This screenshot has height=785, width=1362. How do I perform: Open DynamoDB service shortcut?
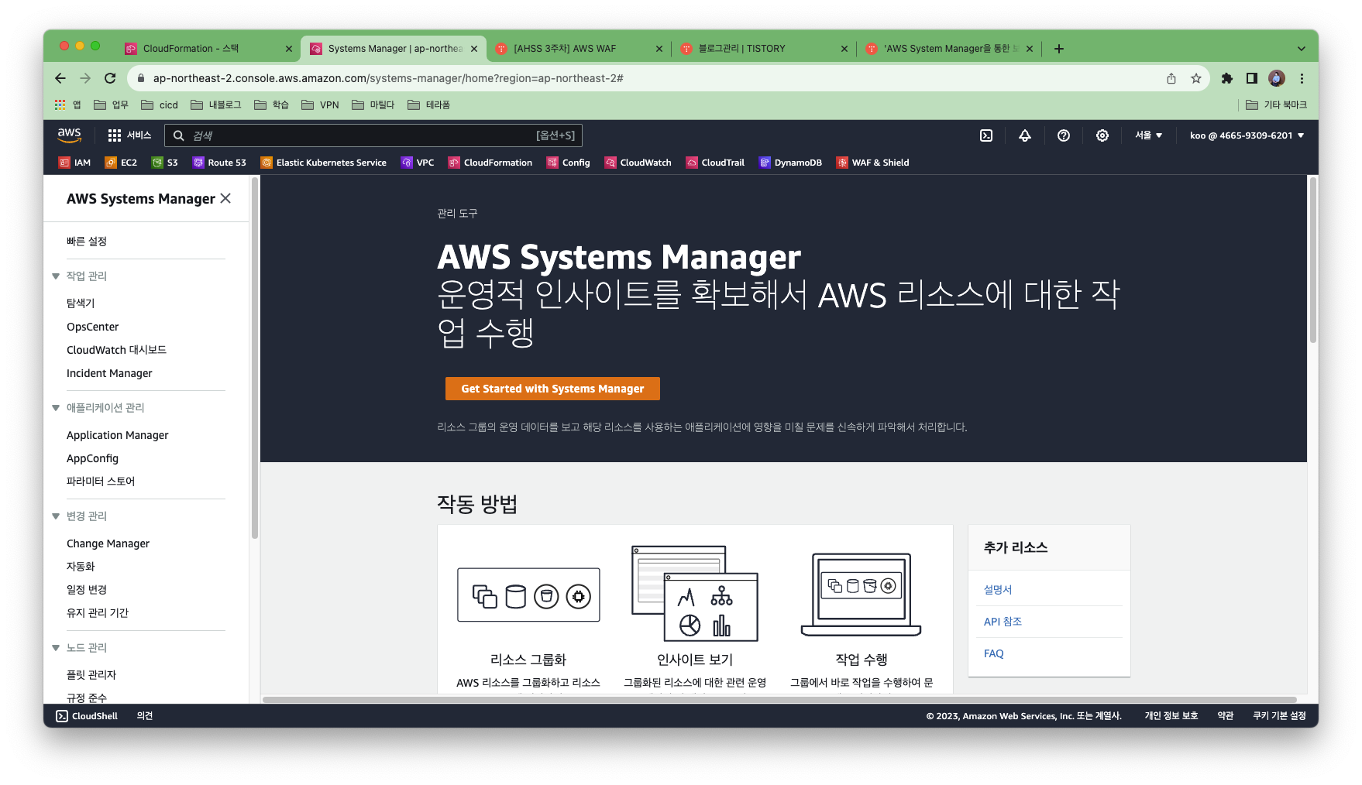tap(790, 163)
